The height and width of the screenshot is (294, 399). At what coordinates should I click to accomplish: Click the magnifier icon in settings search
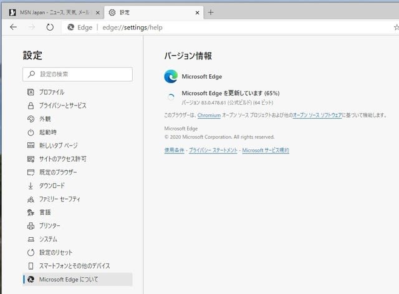point(31,74)
